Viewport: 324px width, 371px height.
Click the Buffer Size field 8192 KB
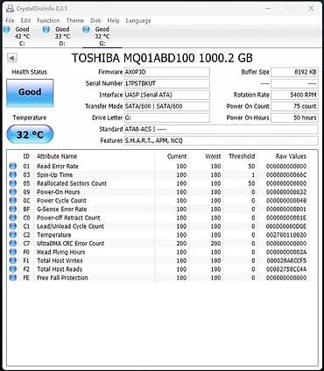click(294, 72)
